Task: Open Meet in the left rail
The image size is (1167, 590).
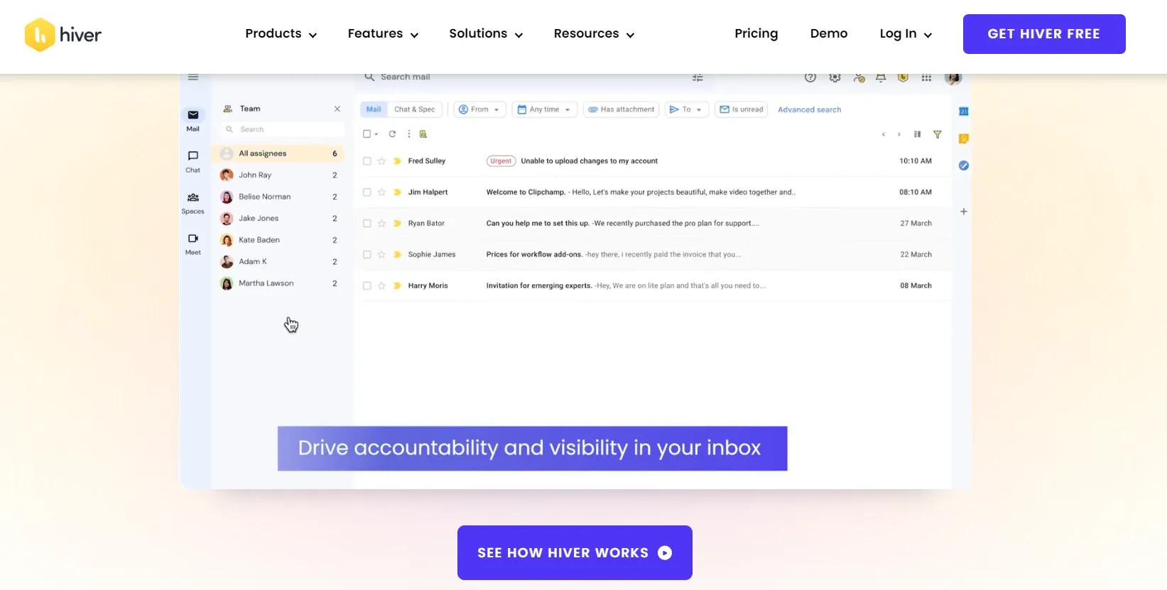Action: tap(193, 244)
